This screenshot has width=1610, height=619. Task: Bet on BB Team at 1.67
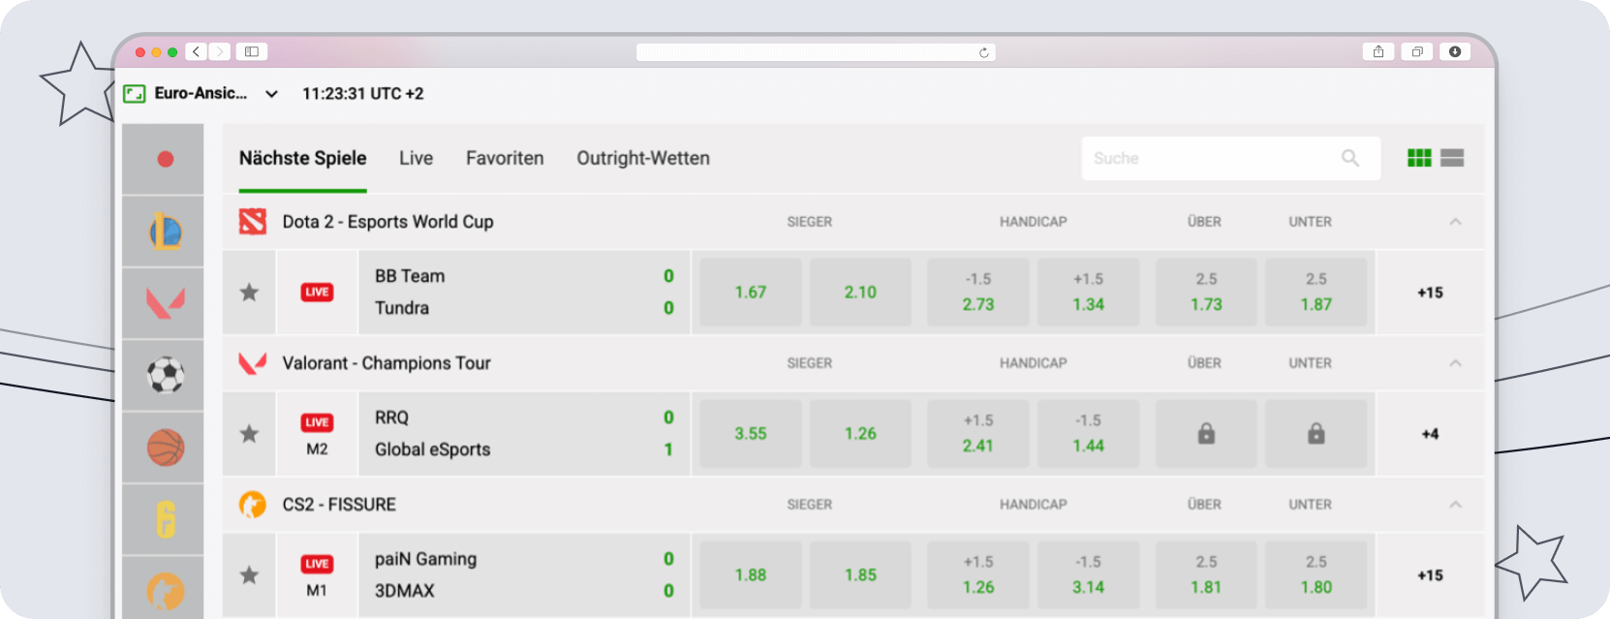click(x=750, y=292)
